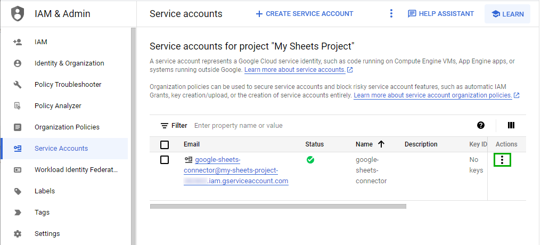Click the Policy Troubleshooter wrench icon

pyautogui.click(x=18, y=85)
